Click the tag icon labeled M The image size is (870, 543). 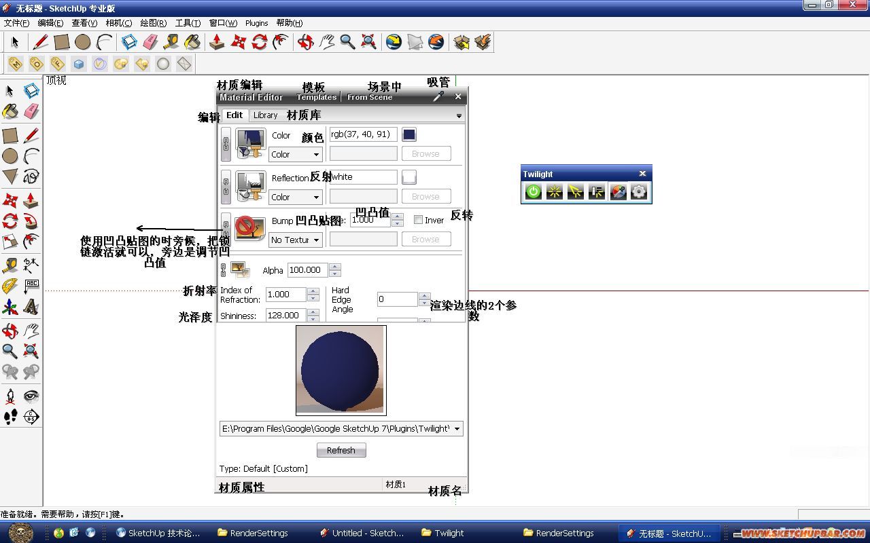(16, 64)
